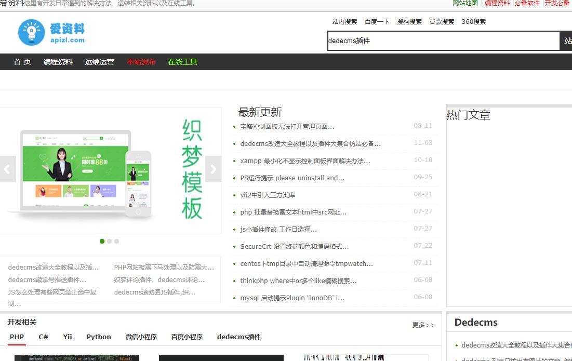
Task: Open the 运维运营 navigation menu
Action: [x=99, y=61]
